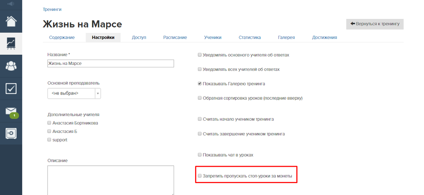Image resolution: width=424 pixels, height=195 pixels.
Task: Switch to the Расписание tab
Action: 175,37
